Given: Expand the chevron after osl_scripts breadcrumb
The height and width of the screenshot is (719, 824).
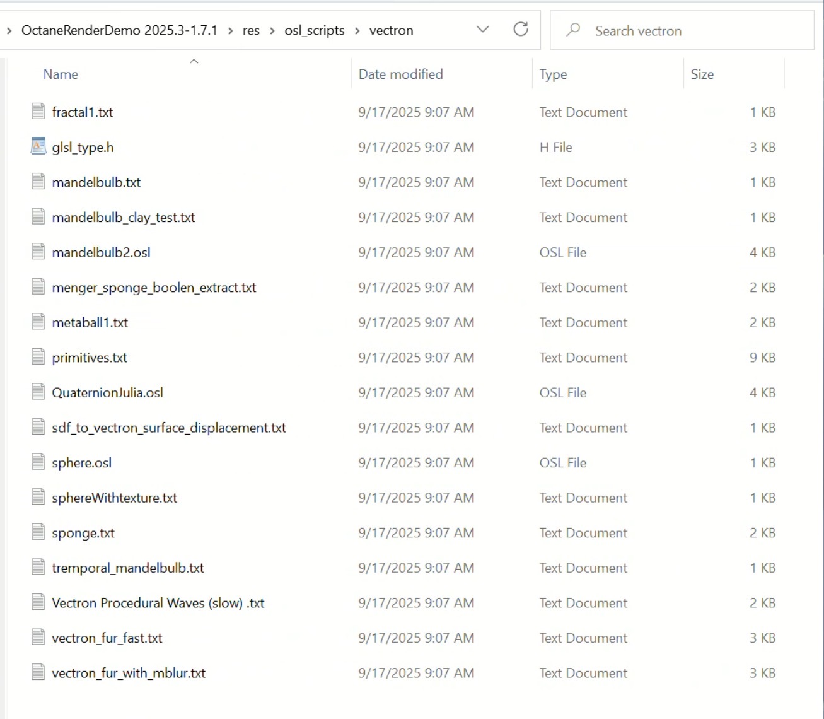Looking at the screenshot, I should pyautogui.click(x=357, y=30).
